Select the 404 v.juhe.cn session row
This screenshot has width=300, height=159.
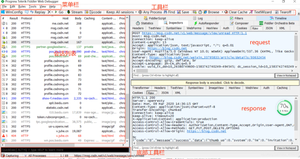pyautogui.click(x=63, y=136)
